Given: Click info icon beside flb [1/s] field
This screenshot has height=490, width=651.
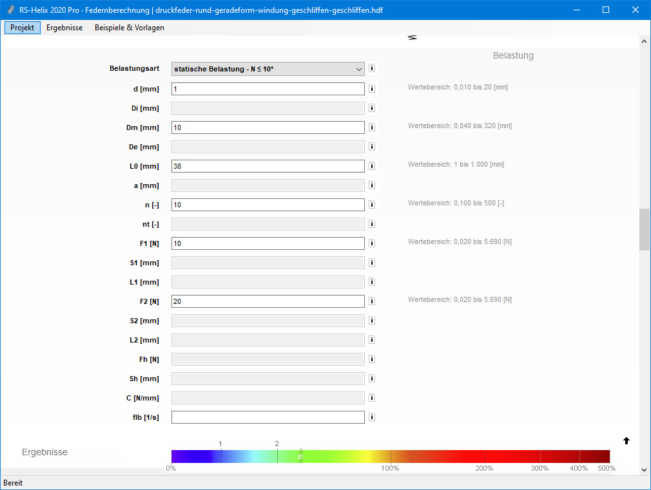Looking at the screenshot, I should click(x=372, y=417).
